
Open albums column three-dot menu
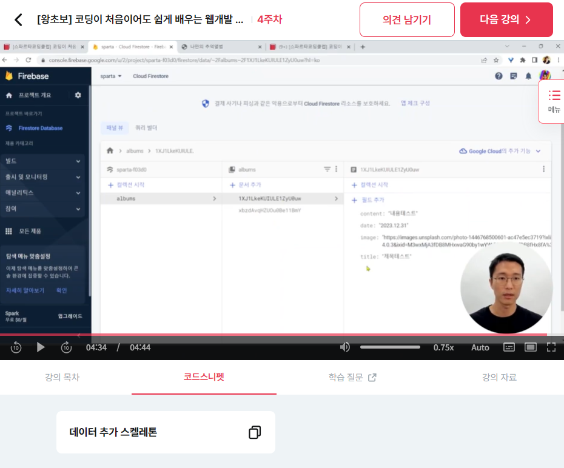coord(337,169)
